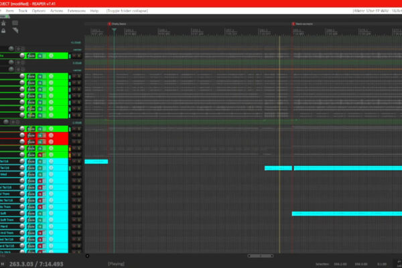Click the round white icon on Hard track

(x=51, y=226)
